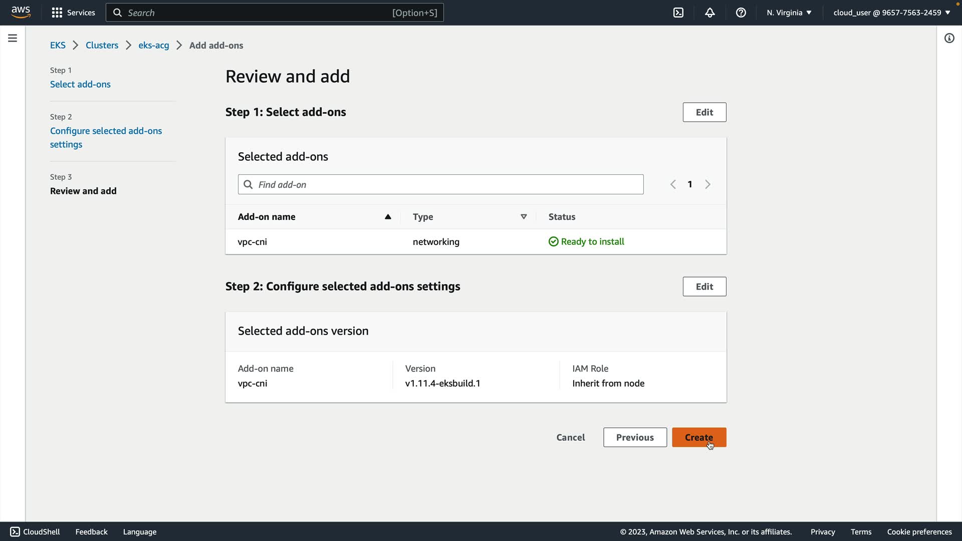Screen dimensions: 962x541
Task: Go to Step 1 Select add-ons
Action: pos(80,84)
